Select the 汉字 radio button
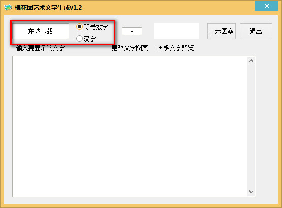This screenshot has height=208, width=282. click(x=79, y=38)
